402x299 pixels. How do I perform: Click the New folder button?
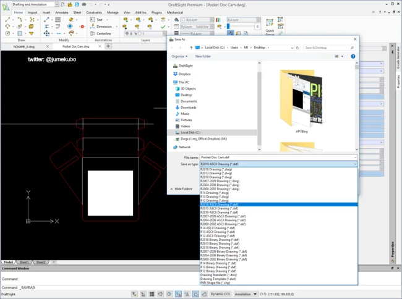point(203,56)
